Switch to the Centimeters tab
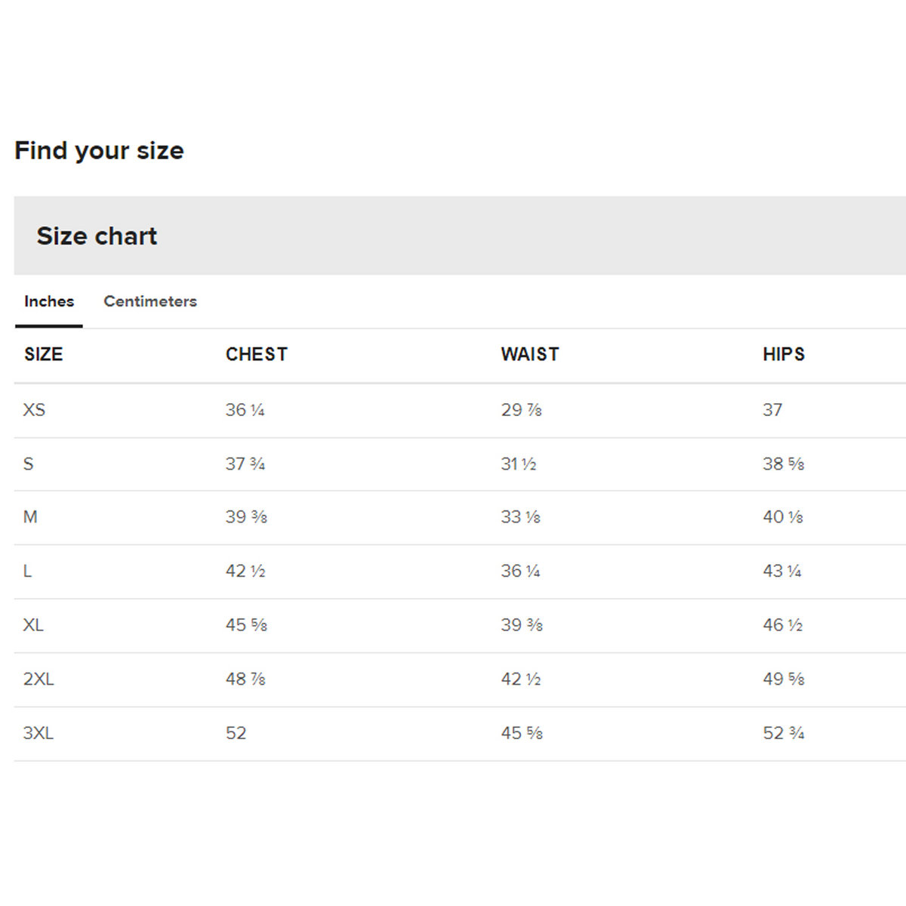 click(149, 301)
